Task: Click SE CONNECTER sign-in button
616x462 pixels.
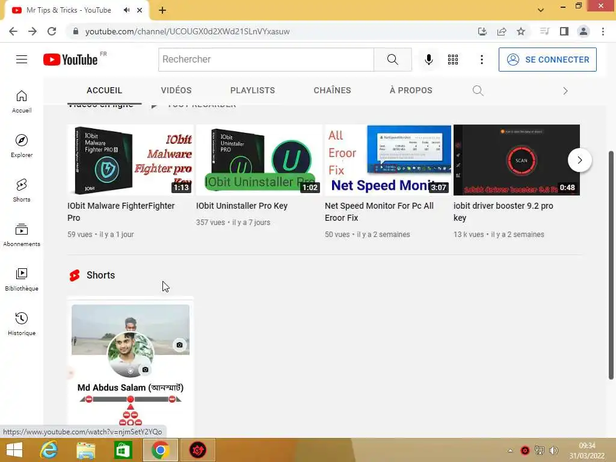Action: (547, 60)
